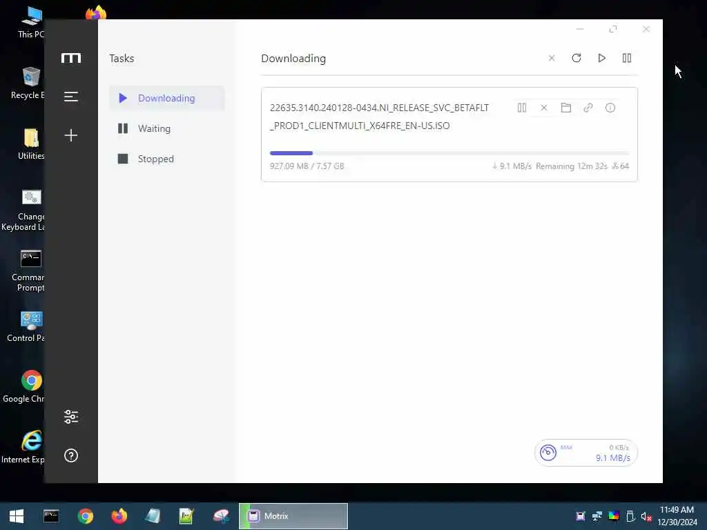Viewport: 707px width, 530px height.
Task: Select the This PC desktop icon
Action: pos(30,22)
